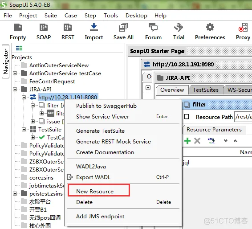Click the pcistest.zsins folder icon

pos(24,193)
